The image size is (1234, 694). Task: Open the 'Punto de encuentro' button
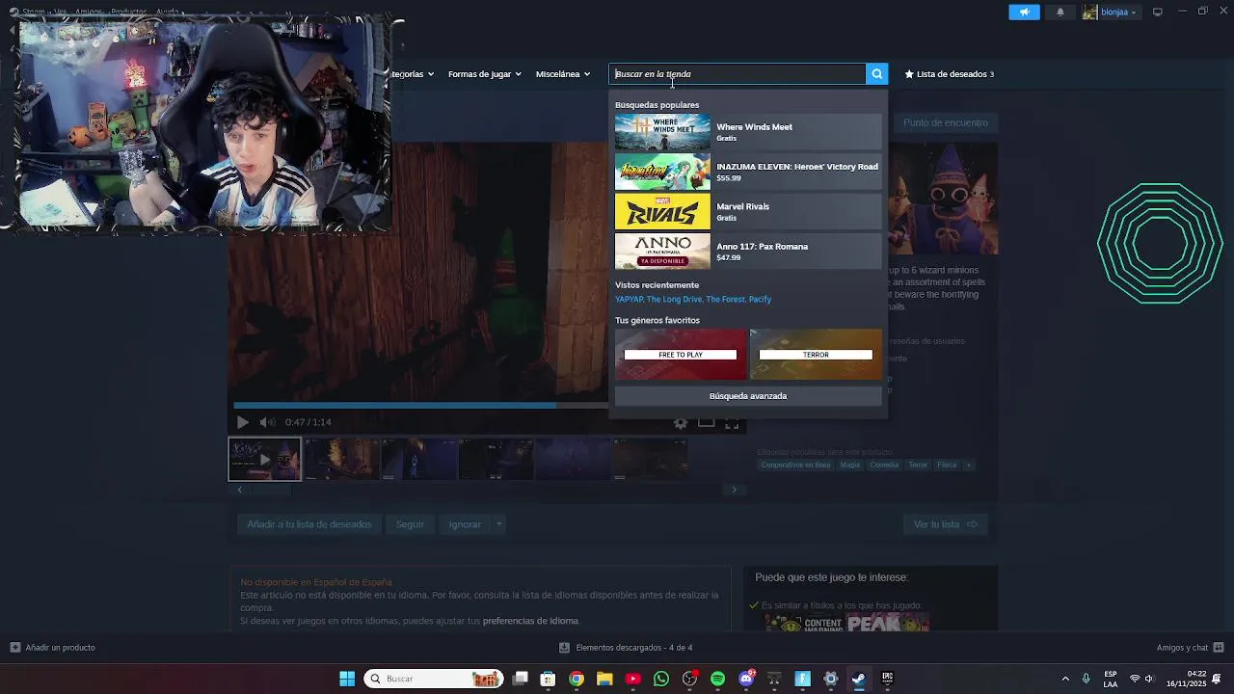point(946,122)
